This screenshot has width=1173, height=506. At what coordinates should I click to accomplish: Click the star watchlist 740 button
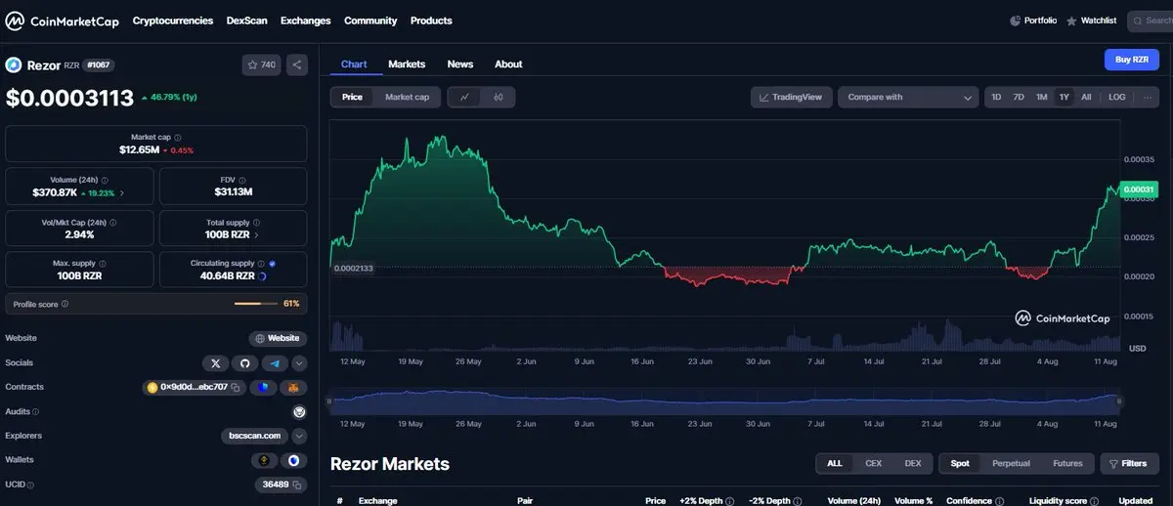pyautogui.click(x=261, y=64)
